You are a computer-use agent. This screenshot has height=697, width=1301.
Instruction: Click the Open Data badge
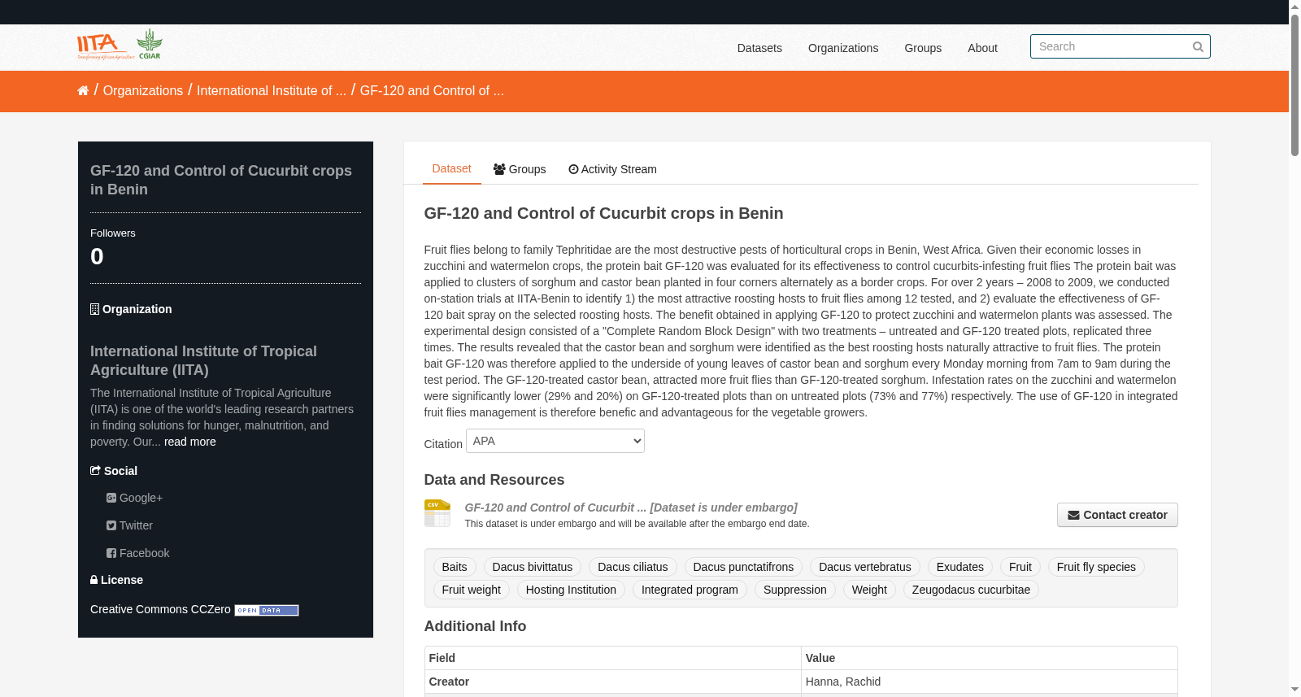coord(267,610)
